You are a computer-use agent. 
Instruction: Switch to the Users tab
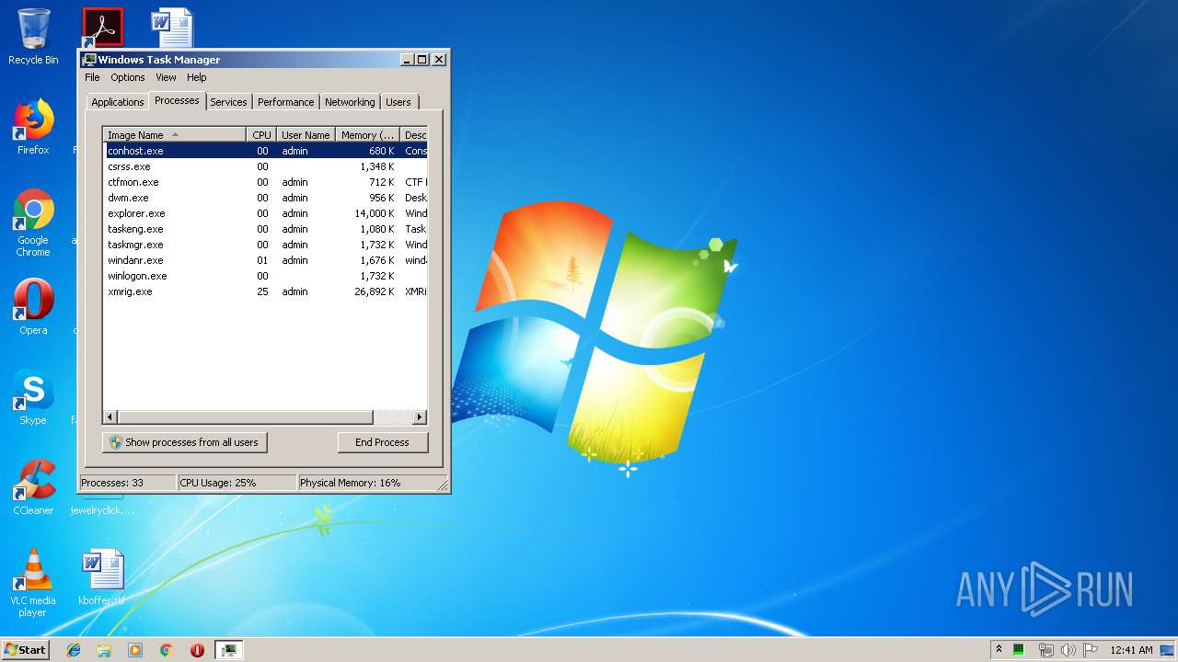[398, 102]
